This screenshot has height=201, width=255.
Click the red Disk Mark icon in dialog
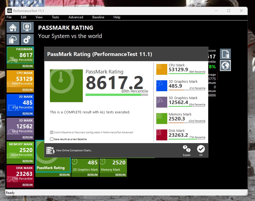point(162,135)
